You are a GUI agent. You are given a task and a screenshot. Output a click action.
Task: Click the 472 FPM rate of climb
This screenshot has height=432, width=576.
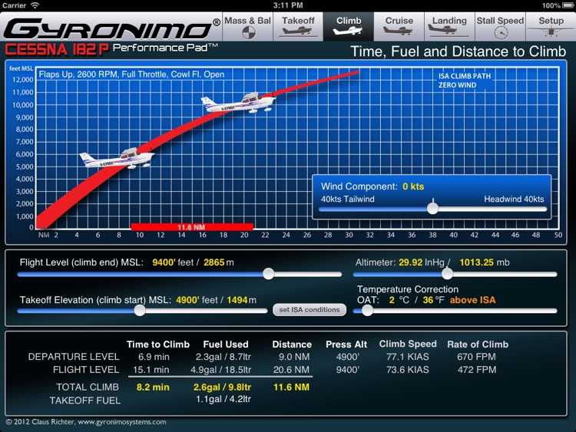pyautogui.click(x=477, y=370)
